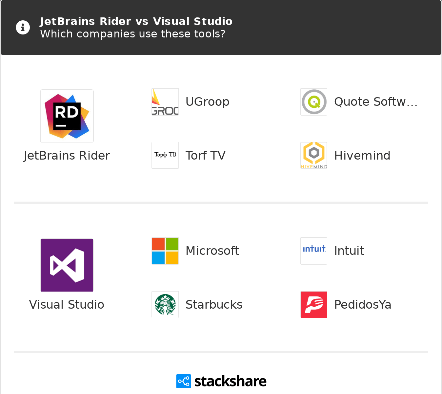The width and height of the screenshot is (442, 394).
Task: Click the UGroop flame logo
Action: point(165,102)
